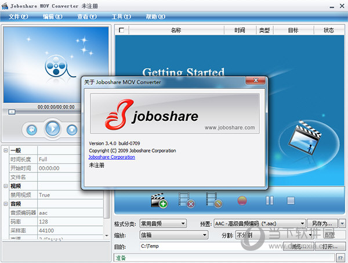Toggle the select-all checkbox in file list header
This screenshot has width=348, height=263.
point(121,30)
